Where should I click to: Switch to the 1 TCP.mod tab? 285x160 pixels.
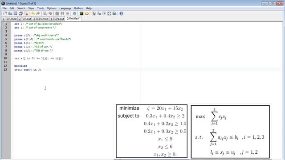pyautogui.click(x=10, y=19)
